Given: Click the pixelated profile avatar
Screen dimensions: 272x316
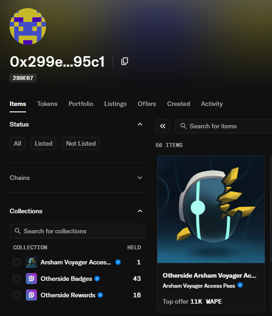Looking at the screenshot, I should [28, 26].
